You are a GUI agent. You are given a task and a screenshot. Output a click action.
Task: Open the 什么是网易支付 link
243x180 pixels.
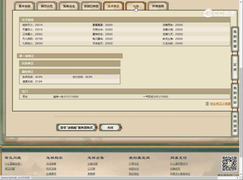pos(179,164)
